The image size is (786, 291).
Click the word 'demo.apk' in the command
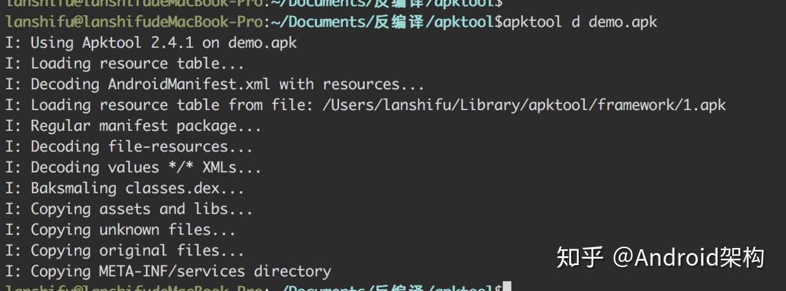pyautogui.click(x=623, y=22)
